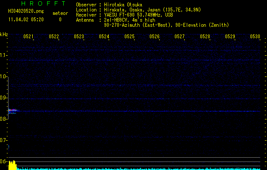Click the 0530 time marker
The image size is (267, 170).
click(255, 37)
